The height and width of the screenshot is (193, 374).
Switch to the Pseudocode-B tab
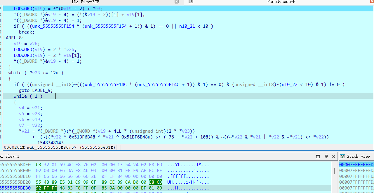[x=281, y=2]
